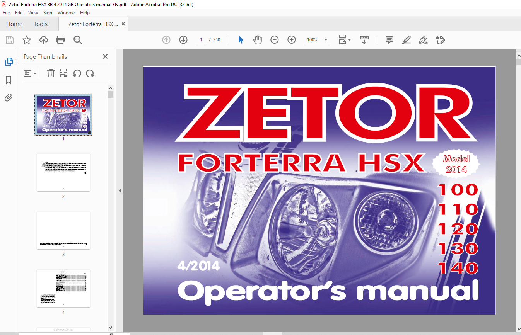Show Page Thumbnails sidebar icon
521x335 pixels.
tap(9, 62)
